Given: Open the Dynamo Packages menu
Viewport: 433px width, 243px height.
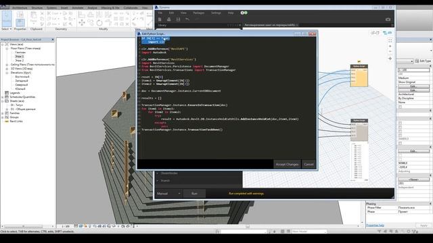Looking at the screenshot, I should click(x=198, y=13).
